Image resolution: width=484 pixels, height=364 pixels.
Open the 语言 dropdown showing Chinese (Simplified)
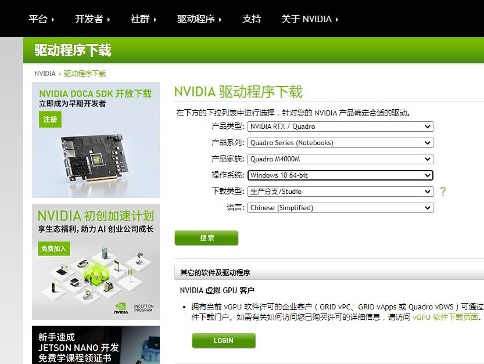340,208
